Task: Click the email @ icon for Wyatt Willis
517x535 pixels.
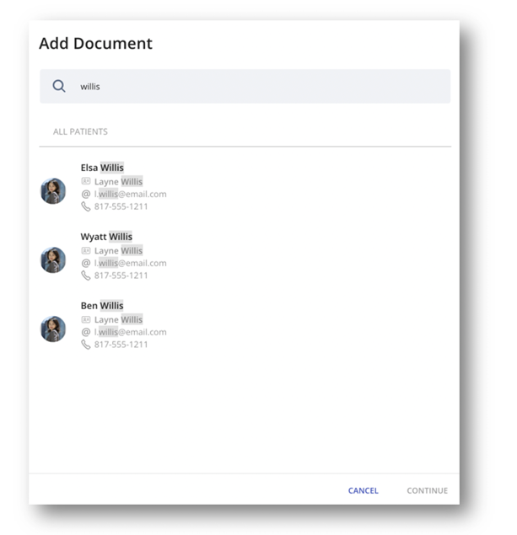Action: [x=86, y=263]
